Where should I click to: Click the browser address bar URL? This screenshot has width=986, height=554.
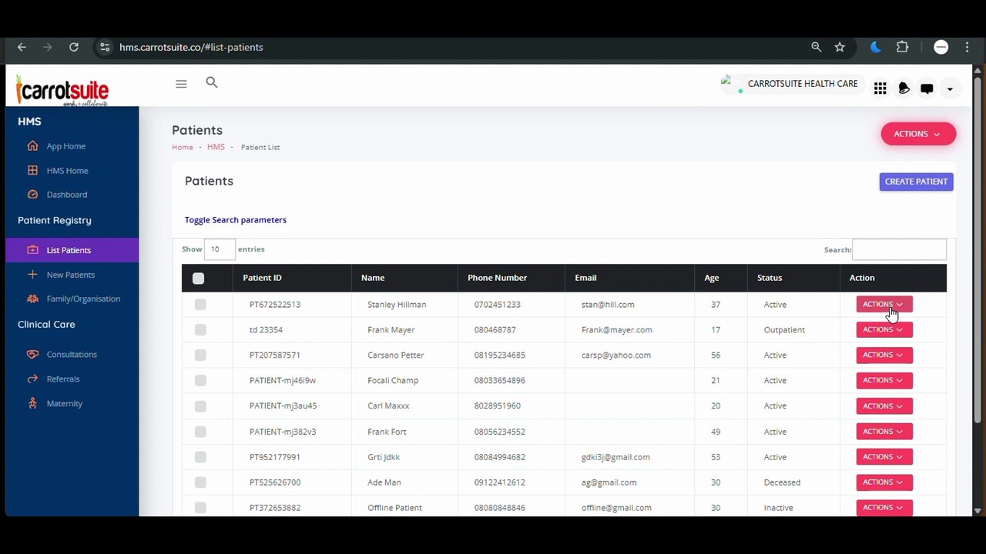pos(191,47)
